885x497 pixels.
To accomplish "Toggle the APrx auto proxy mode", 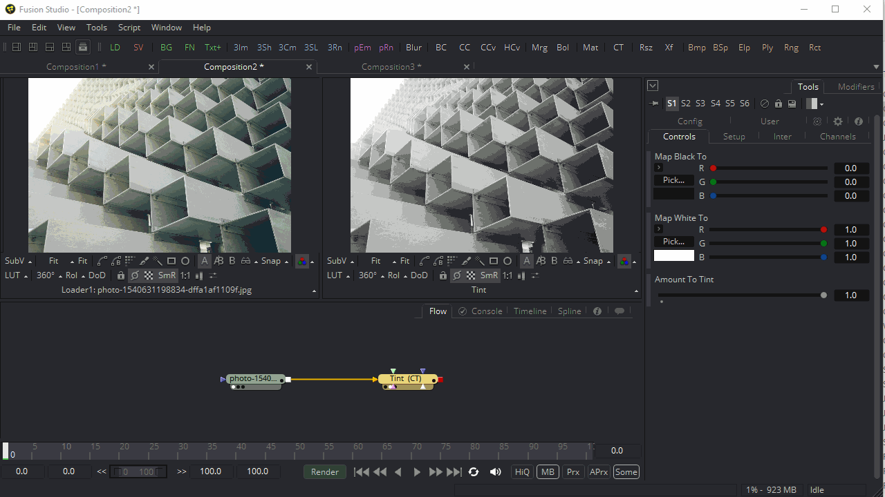I will [x=599, y=472].
